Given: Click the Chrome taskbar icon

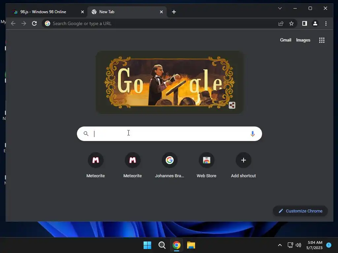Looking at the screenshot, I should pos(176,245).
